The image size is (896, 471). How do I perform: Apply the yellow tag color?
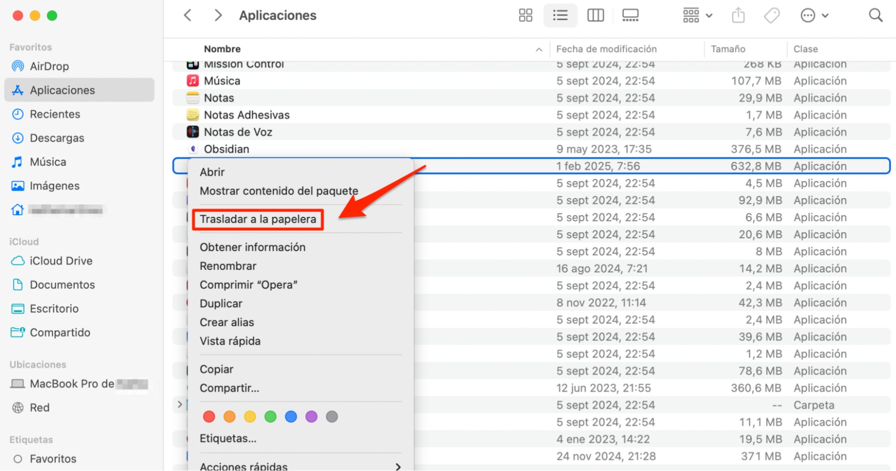[250, 417]
